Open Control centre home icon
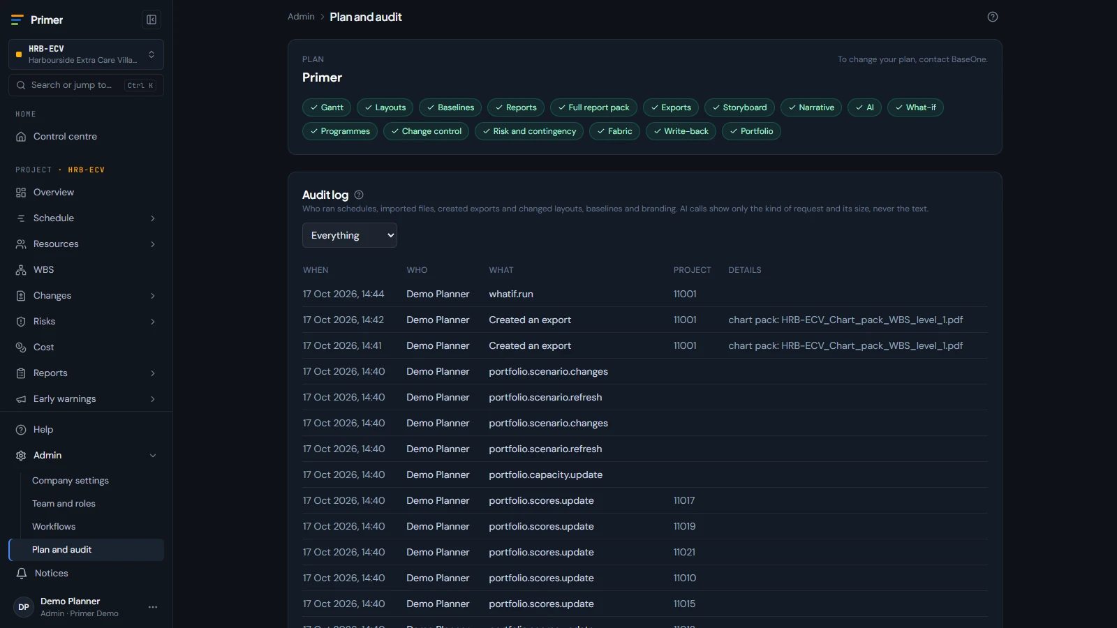 [21, 137]
